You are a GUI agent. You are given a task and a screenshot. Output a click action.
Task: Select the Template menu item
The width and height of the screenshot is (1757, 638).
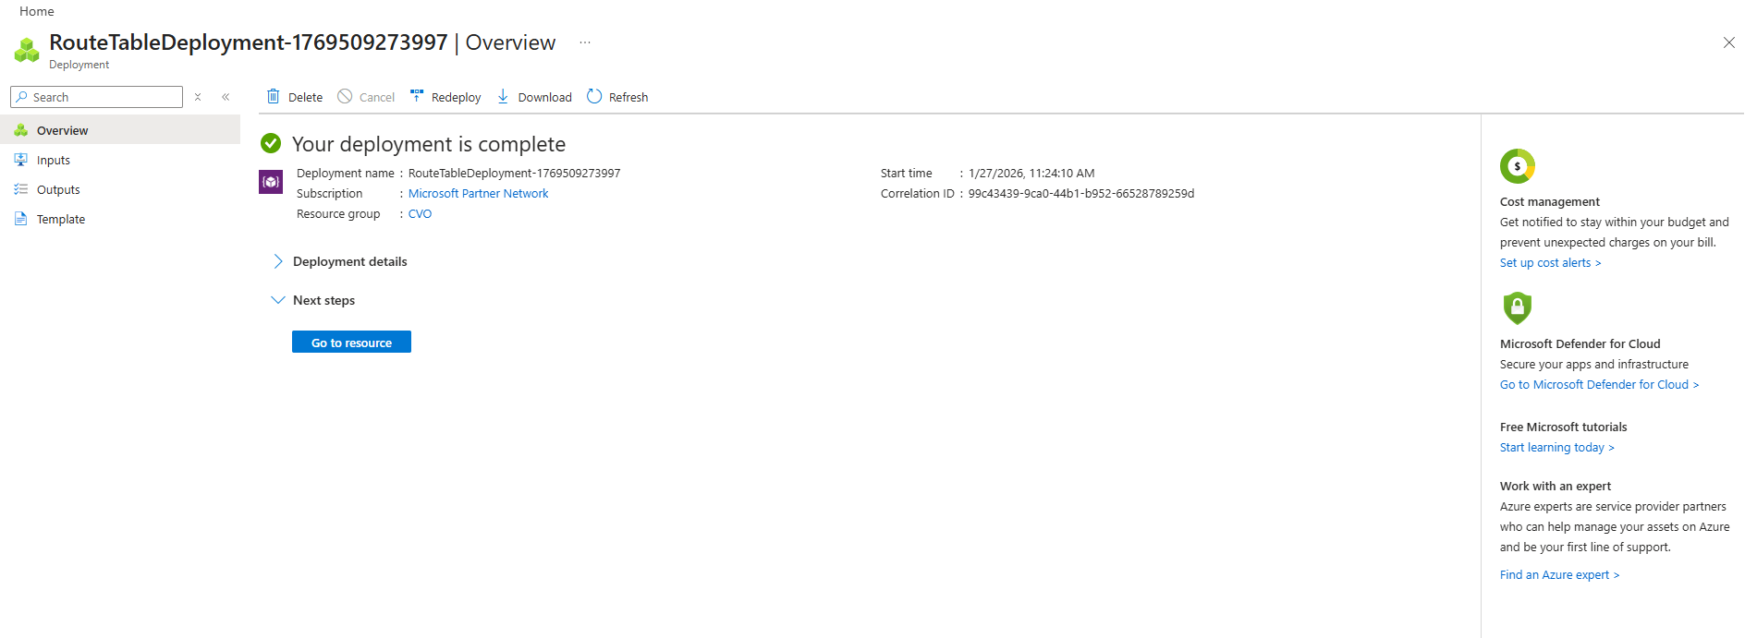click(61, 219)
